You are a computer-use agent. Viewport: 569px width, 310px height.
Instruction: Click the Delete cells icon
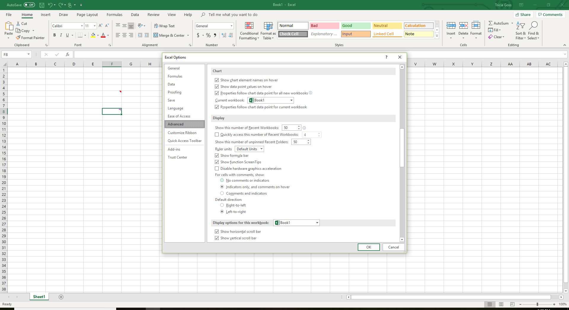click(x=463, y=26)
